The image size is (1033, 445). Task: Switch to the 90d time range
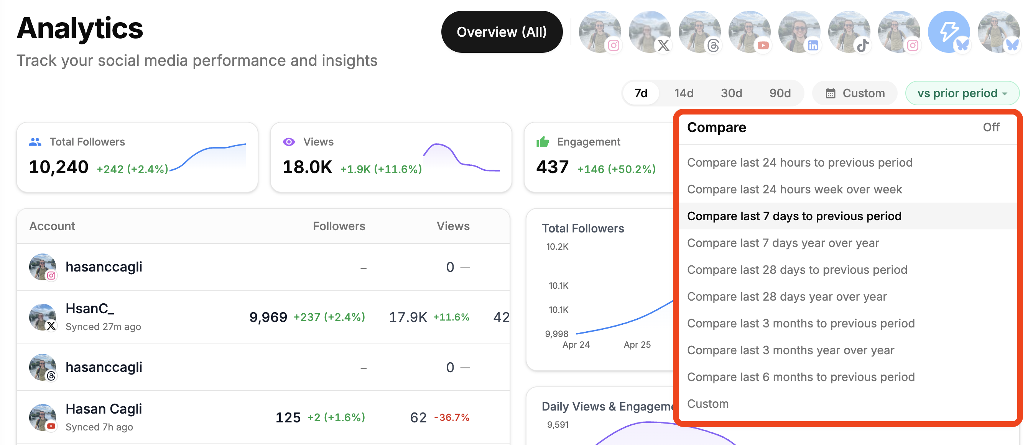point(780,93)
